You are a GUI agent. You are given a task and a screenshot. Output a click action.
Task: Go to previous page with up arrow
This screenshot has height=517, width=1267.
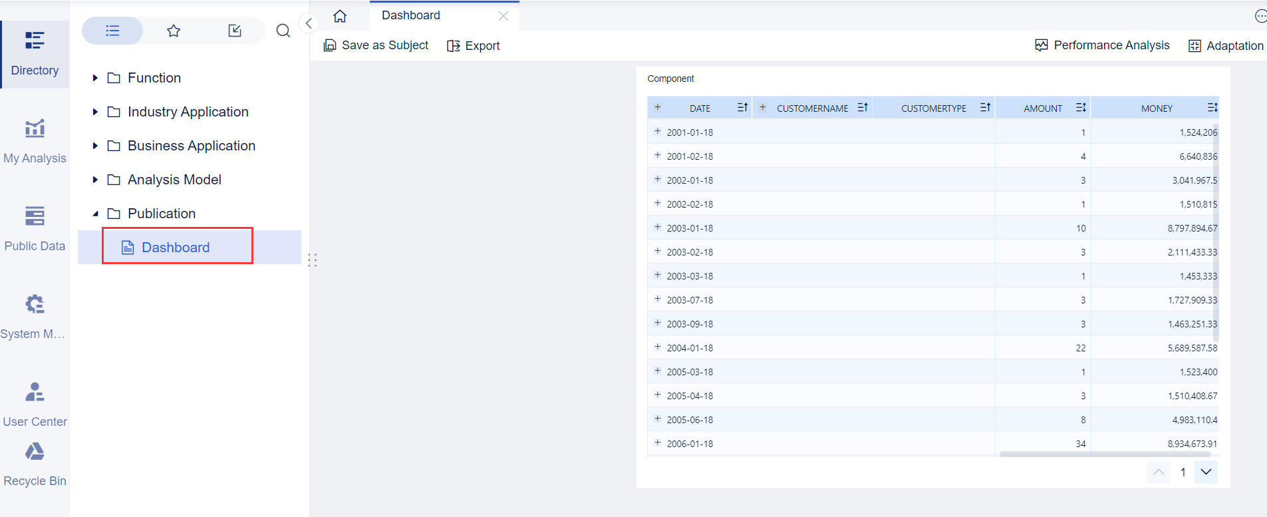[x=1159, y=472]
